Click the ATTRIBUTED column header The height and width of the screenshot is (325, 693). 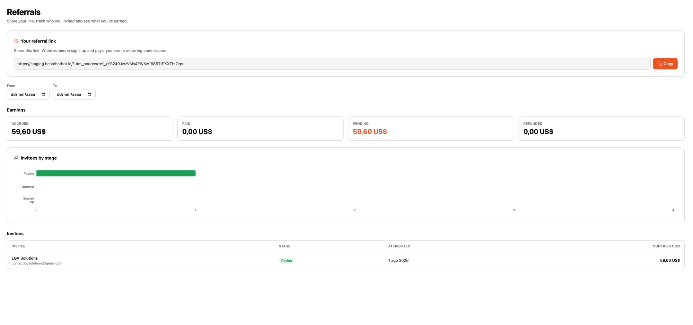(x=399, y=246)
